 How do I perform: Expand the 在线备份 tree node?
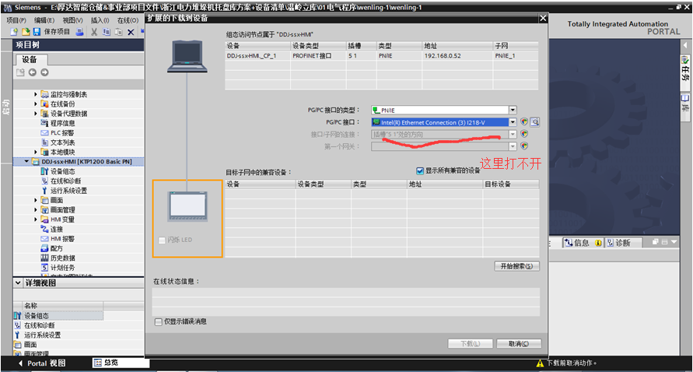tap(36, 104)
